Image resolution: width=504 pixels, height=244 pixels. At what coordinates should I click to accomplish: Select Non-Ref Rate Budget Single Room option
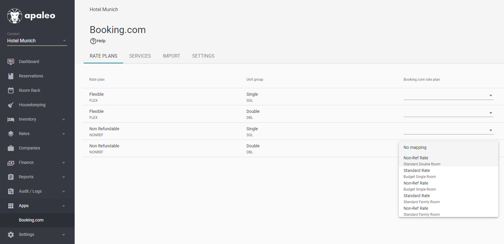[x=449, y=186]
